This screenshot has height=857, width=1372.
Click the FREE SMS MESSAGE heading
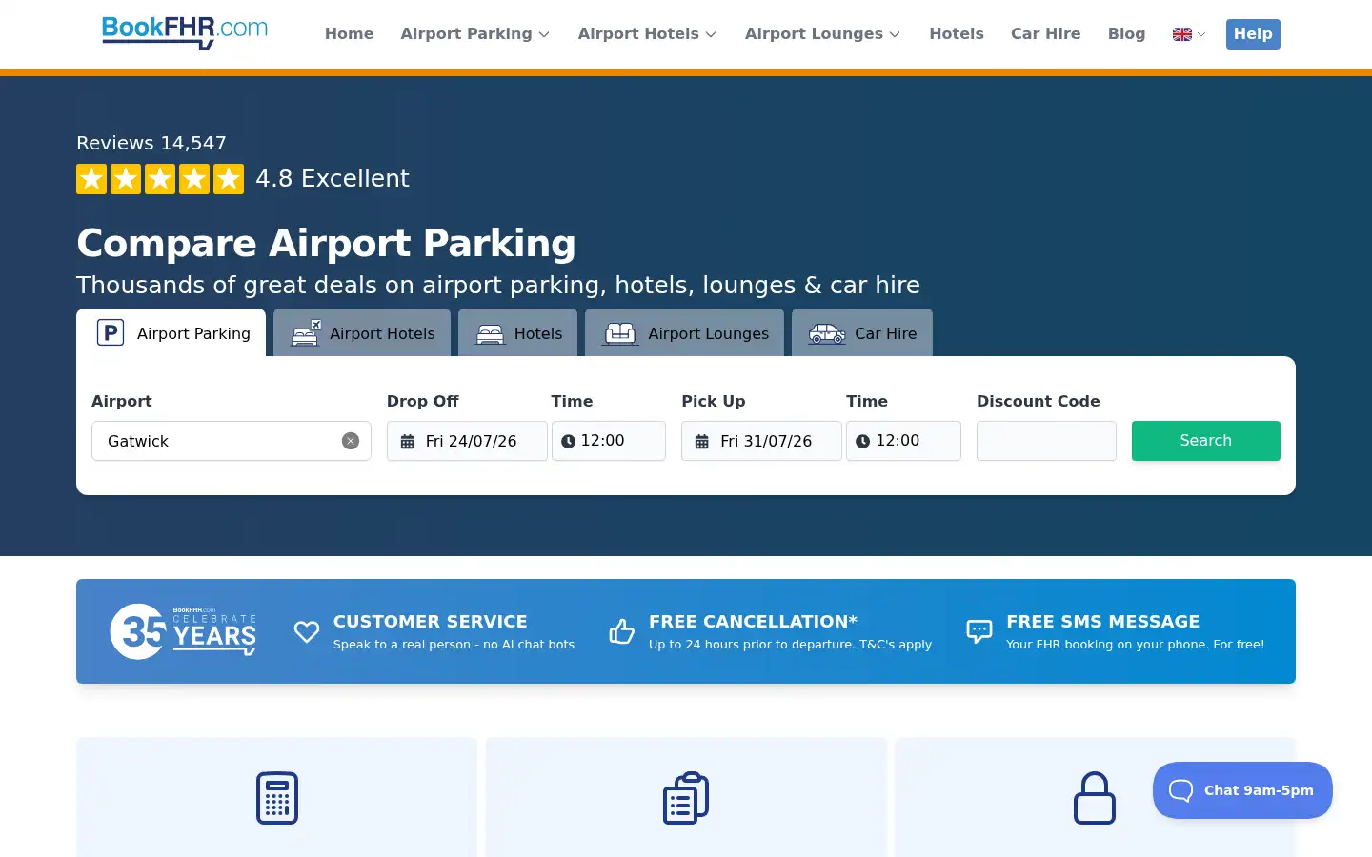click(x=1103, y=621)
